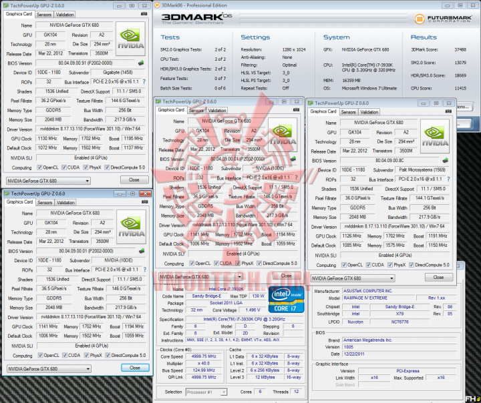Viewport: 481px width, 403px height.
Task: Click Close button in Gigabyte GPU-Z window
Action: (x=134, y=180)
